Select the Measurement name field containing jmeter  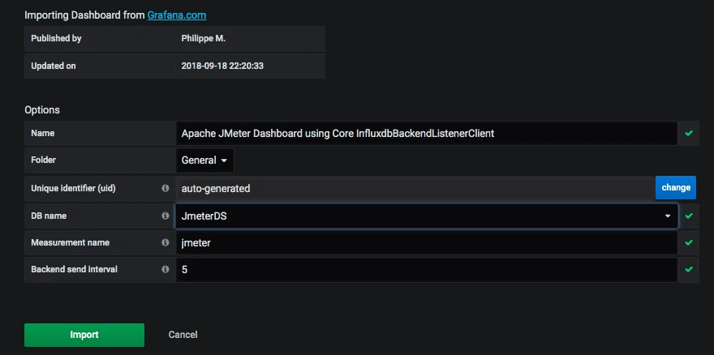pos(427,242)
